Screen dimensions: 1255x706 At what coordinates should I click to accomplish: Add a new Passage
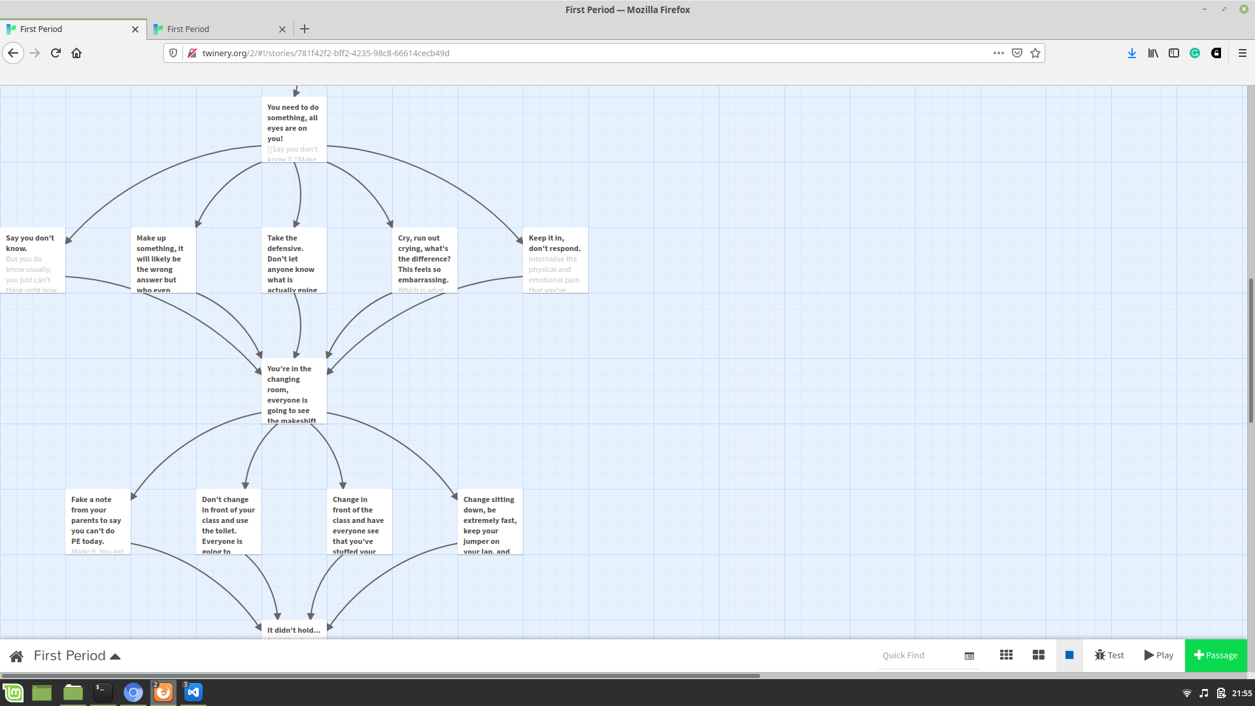pos(1216,655)
